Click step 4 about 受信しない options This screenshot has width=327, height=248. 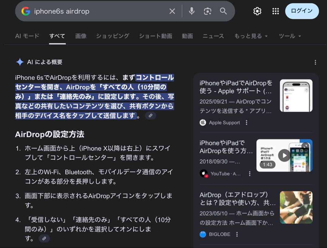coord(97,229)
